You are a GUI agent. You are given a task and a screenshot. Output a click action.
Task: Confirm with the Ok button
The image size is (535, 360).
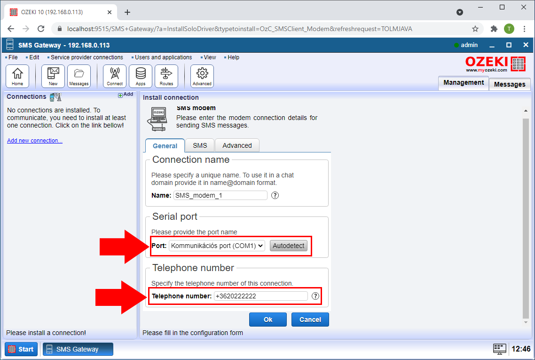point(268,320)
